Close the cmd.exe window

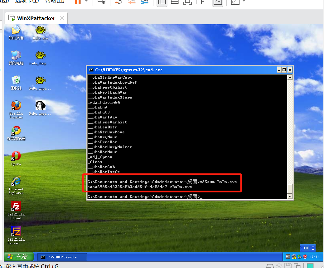(290, 70)
